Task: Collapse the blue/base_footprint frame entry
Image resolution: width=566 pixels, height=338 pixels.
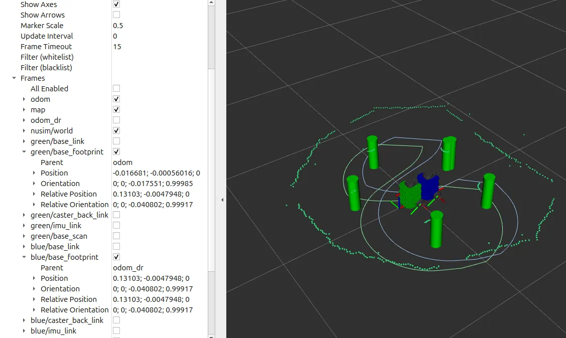Action: click(24, 257)
